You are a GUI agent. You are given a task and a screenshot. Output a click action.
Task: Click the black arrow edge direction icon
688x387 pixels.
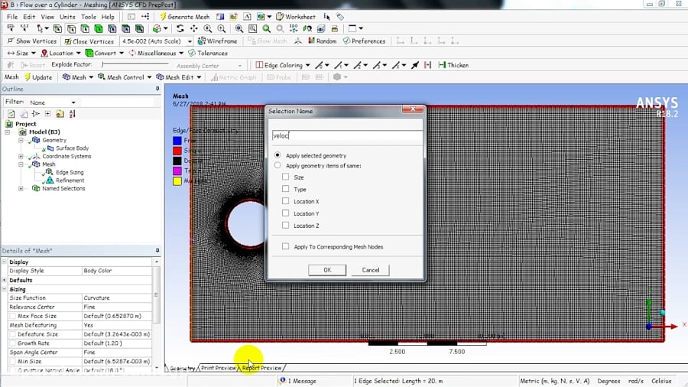pos(415,65)
